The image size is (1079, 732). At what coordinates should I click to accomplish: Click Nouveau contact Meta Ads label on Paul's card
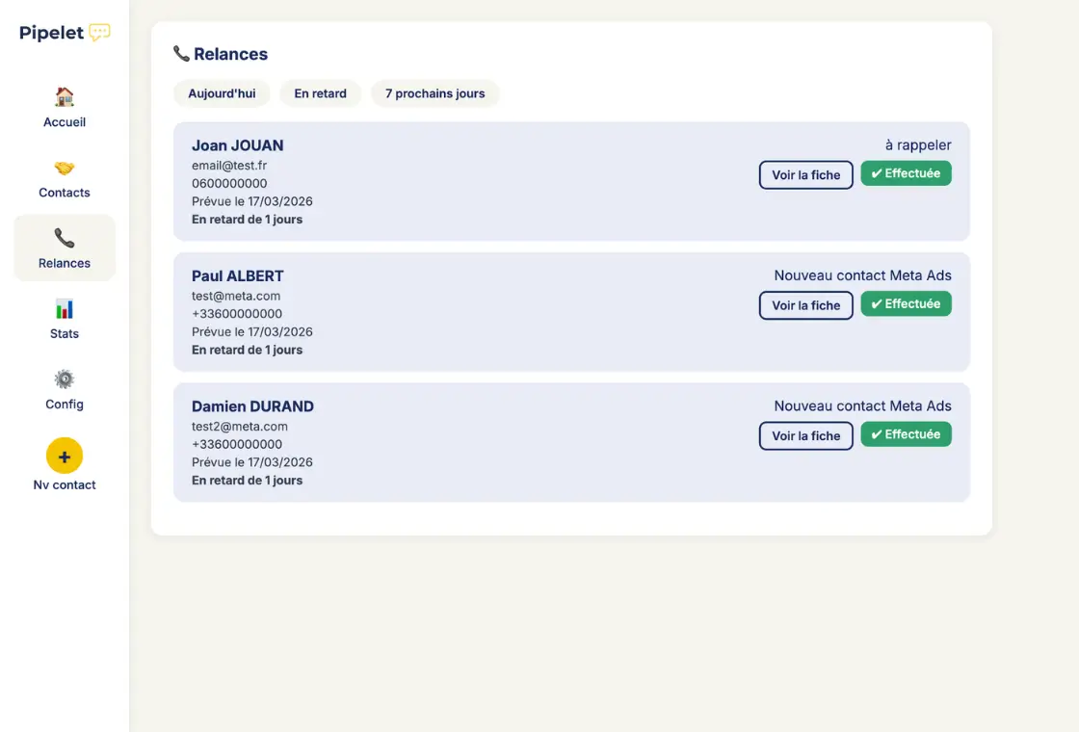(x=862, y=275)
